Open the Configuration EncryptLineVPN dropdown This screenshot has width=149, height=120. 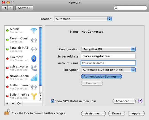[x=108, y=49]
